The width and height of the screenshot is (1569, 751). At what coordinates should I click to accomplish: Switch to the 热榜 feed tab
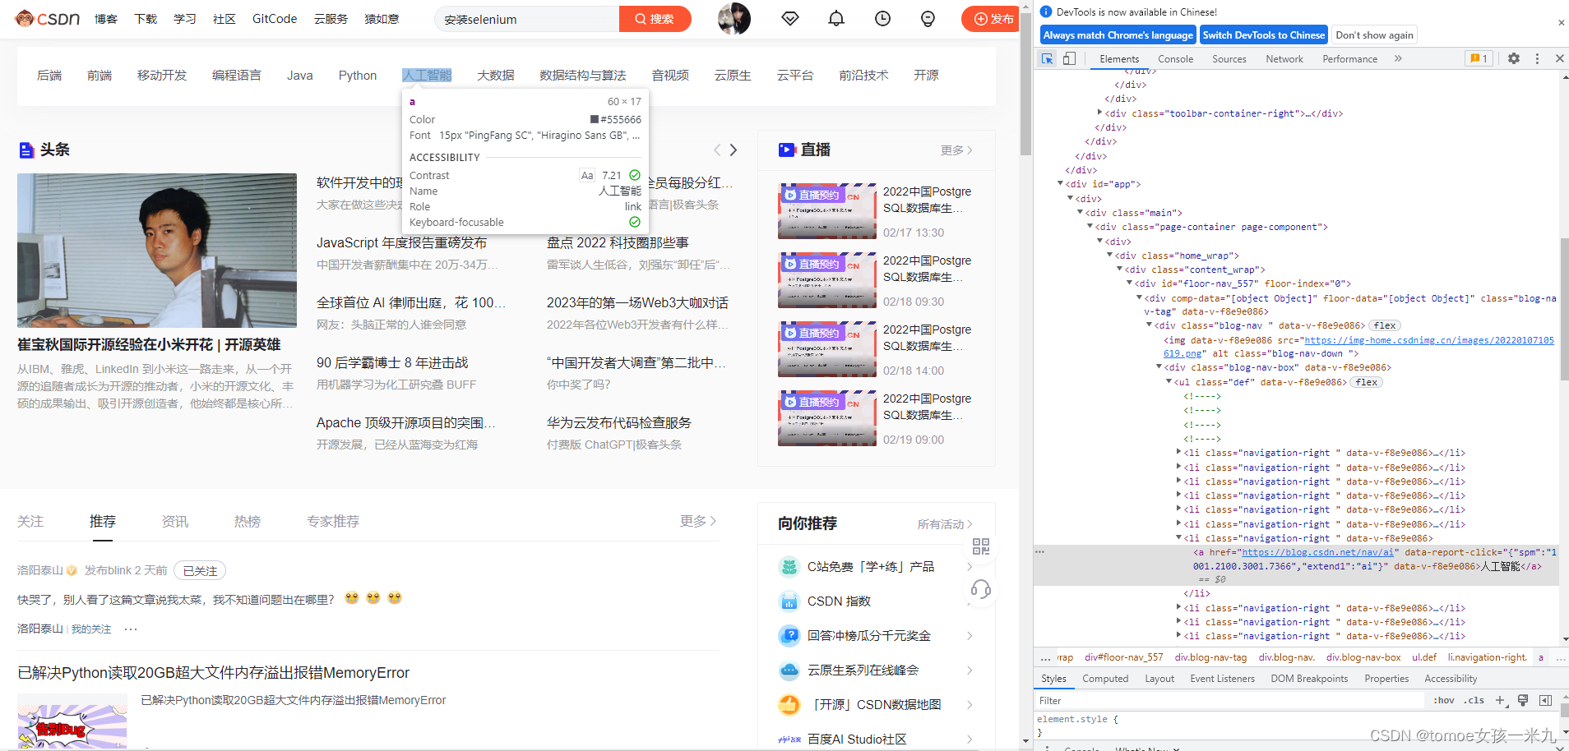248,521
